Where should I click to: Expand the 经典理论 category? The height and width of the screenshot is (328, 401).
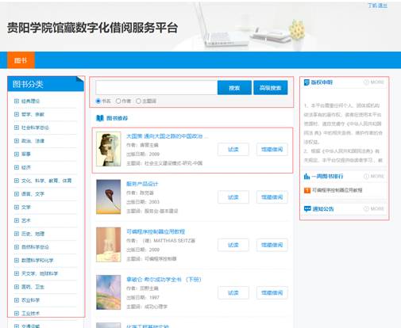[x=17, y=101]
